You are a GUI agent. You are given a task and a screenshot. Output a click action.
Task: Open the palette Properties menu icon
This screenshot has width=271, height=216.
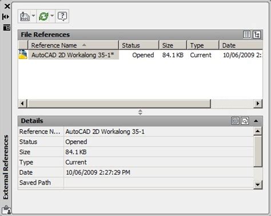coord(7,28)
